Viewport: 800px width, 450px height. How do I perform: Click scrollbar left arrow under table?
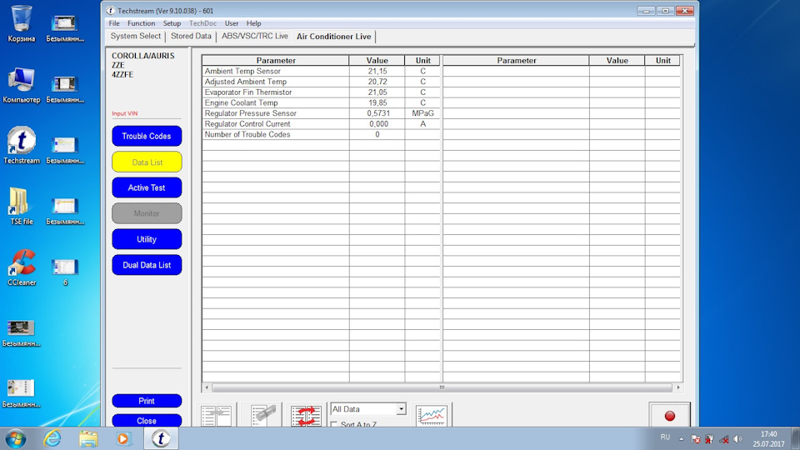(x=207, y=387)
